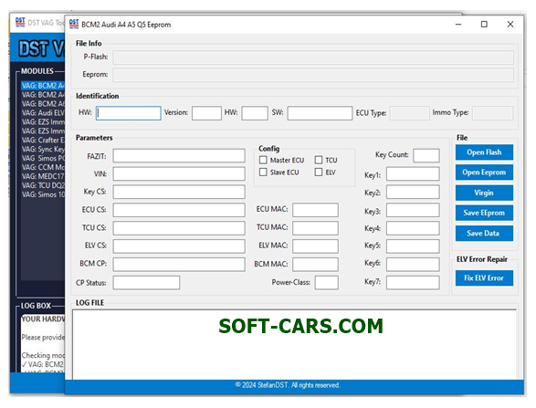Click the CP Status field
Image resolution: width=536 pixels, height=408 pixels.
[x=146, y=283]
